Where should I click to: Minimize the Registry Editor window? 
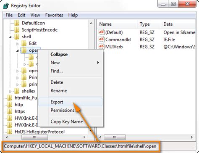click(x=163, y=4)
